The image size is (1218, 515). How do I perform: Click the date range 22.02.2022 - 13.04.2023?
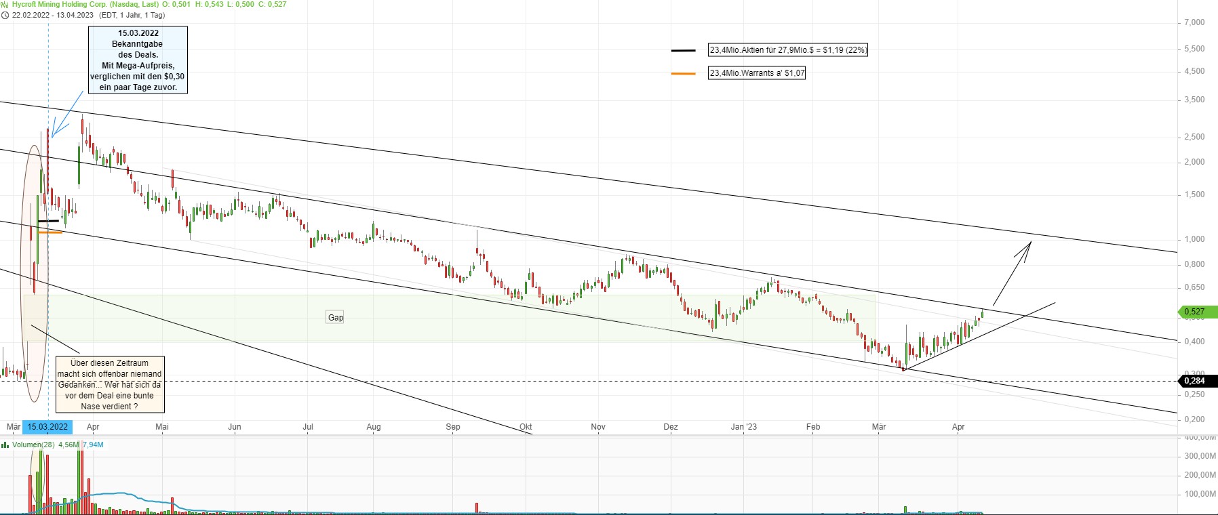[x=53, y=15]
